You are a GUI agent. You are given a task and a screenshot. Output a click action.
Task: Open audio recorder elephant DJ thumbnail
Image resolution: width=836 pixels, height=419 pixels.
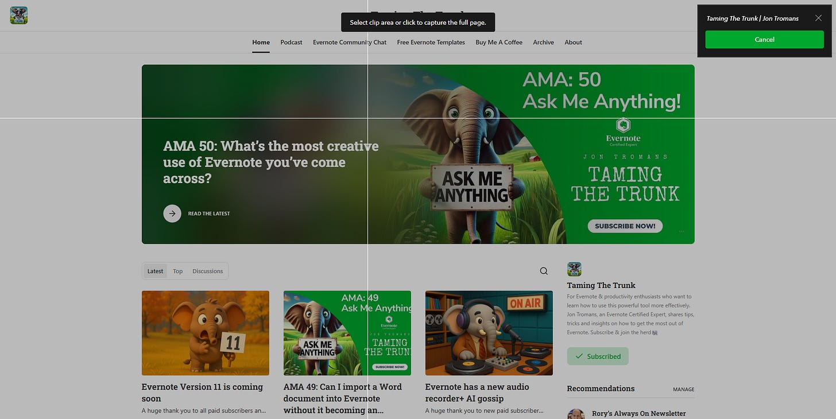click(x=489, y=333)
